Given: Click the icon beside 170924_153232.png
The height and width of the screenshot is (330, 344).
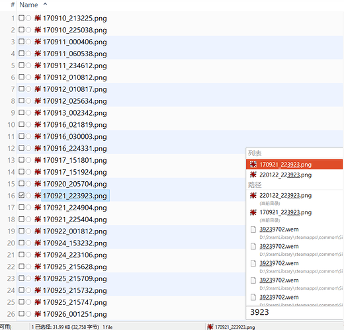Looking at the screenshot, I should coord(38,243).
